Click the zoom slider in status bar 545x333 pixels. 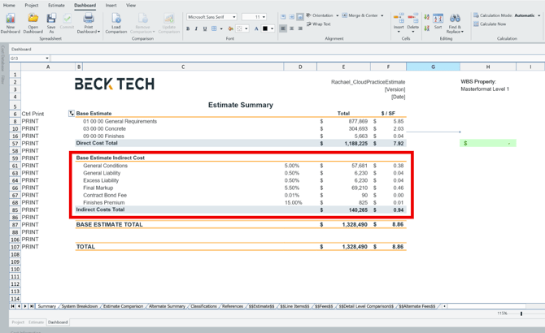[521, 314]
